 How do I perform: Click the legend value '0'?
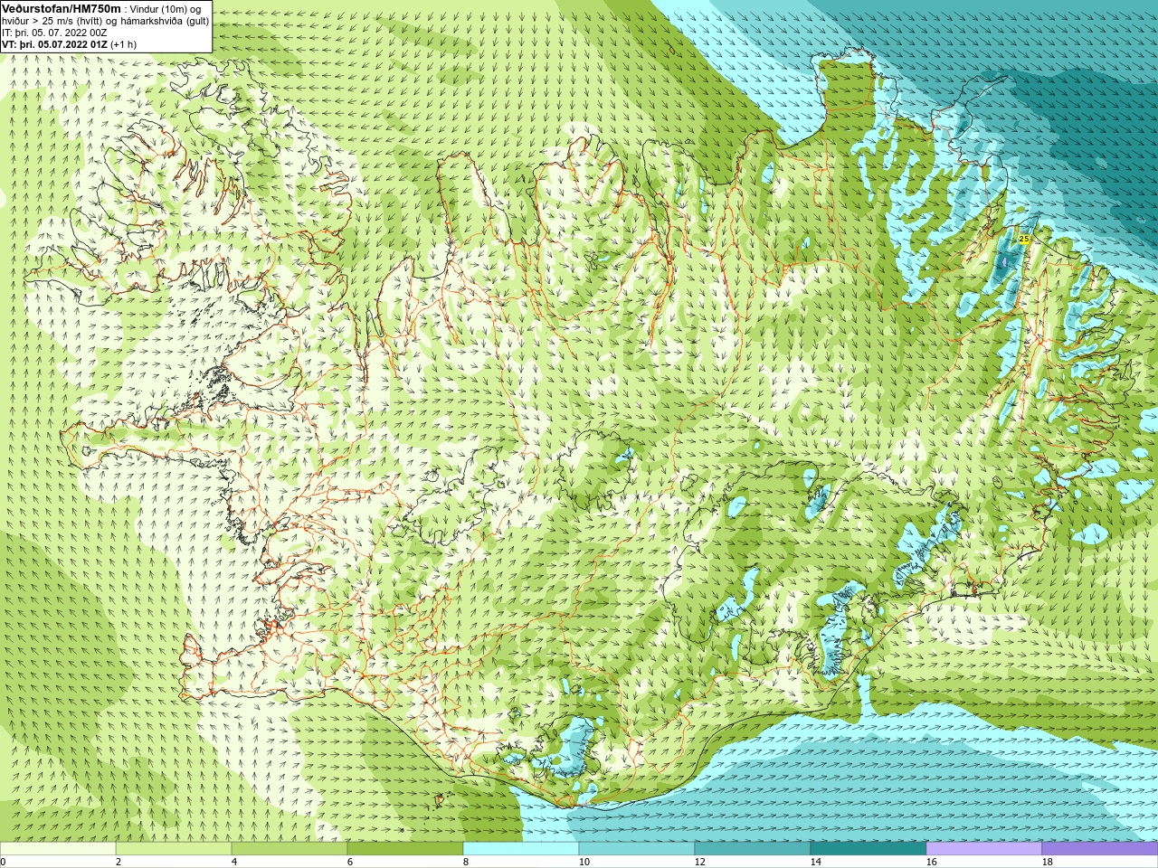click(4, 862)
